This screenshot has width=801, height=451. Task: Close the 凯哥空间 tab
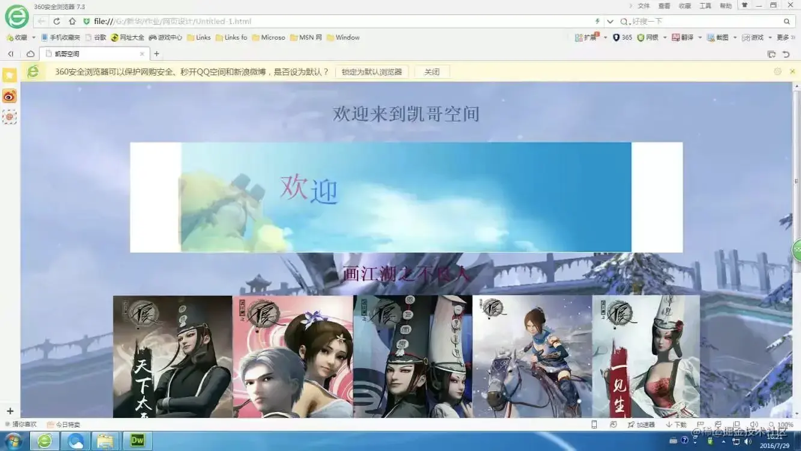142,54
